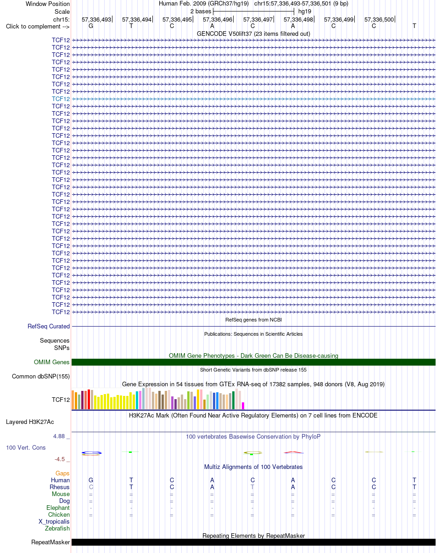This screenshot has height=553, width=436.
Task: Click the Dog alignment row label
Action: [64, 501]
